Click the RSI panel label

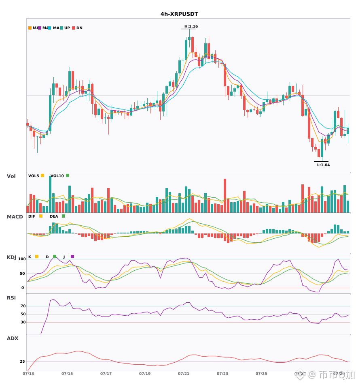(11, 298)
